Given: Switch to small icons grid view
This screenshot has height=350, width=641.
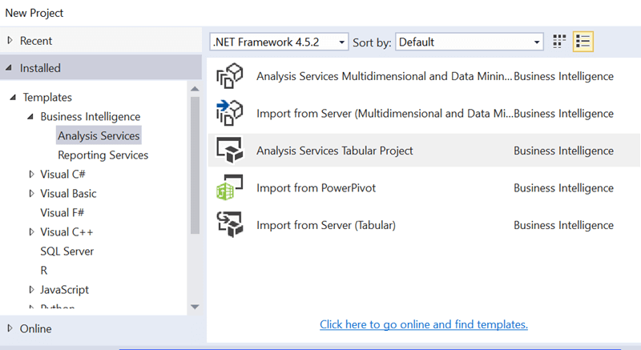Looking at the screenshot, I should click(559, 42).
